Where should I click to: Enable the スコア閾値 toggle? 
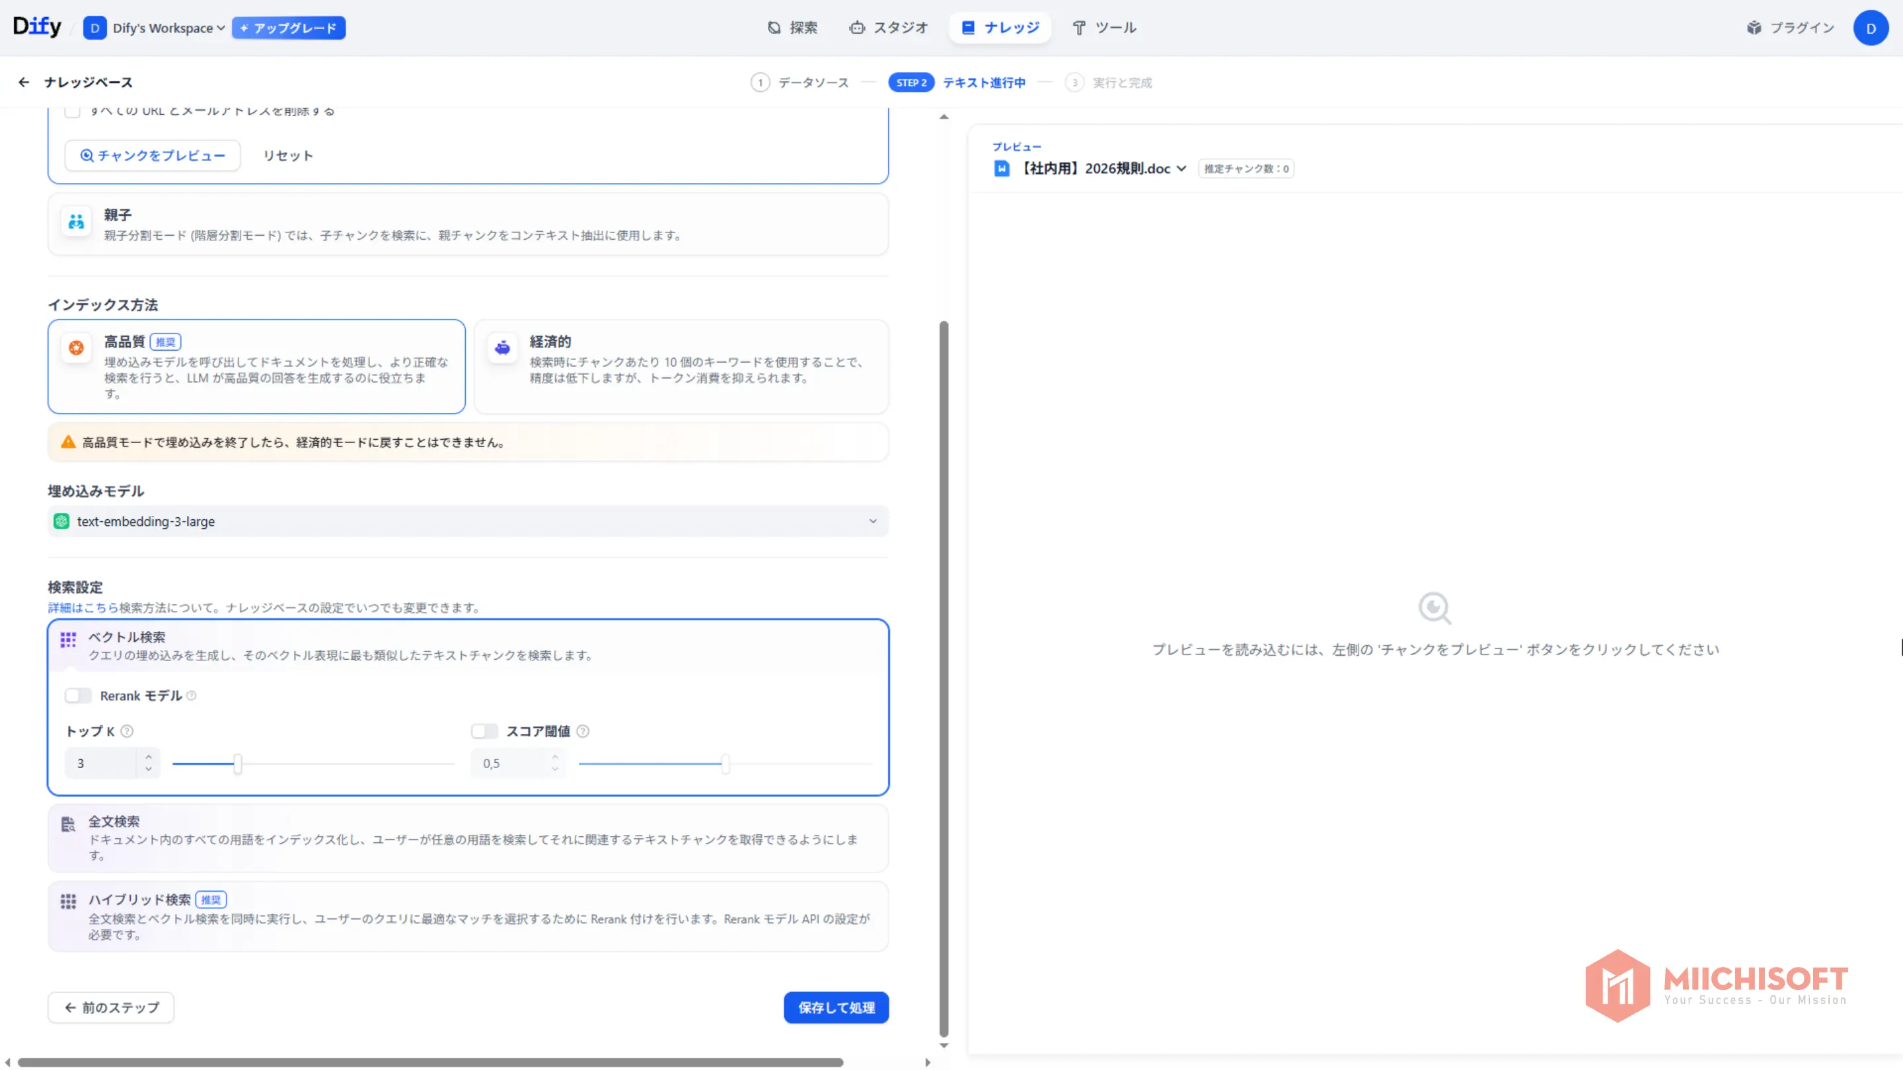[x=484, y=731]
